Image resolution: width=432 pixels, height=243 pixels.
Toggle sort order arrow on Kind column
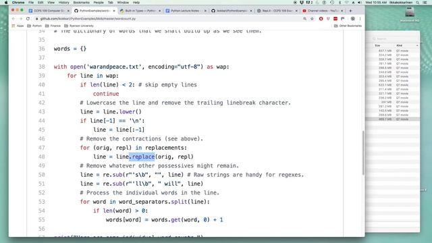pos(417,45)
